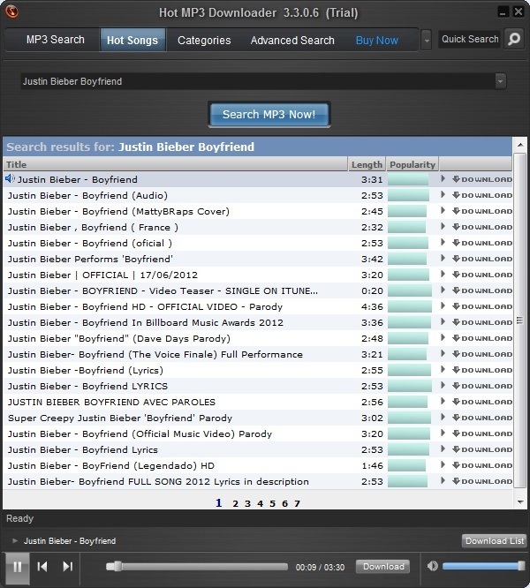Go to results page 7
The image size is (530, 588).
pos(297,503)
